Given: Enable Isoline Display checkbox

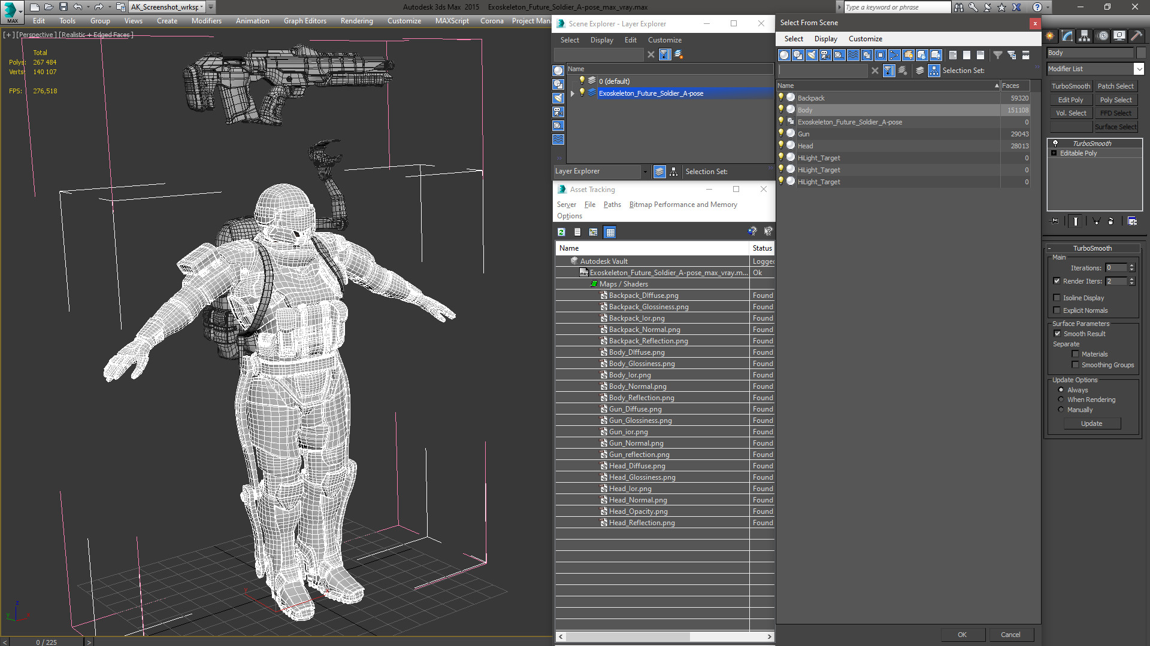Looking at the screenshot, I should (1057, 298).
